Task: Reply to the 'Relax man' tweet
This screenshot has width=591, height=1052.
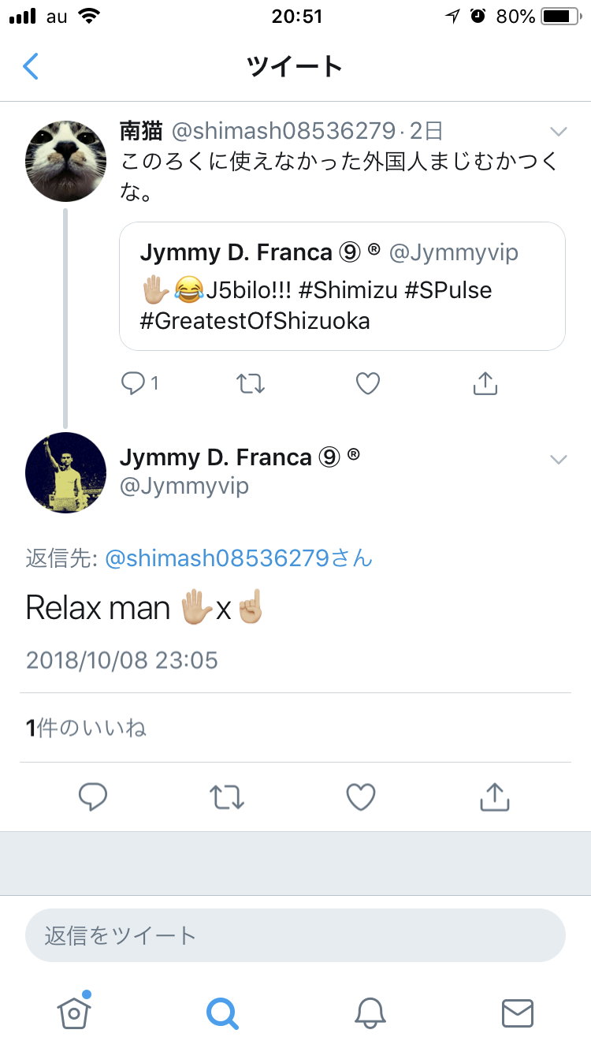Action: 93,796
